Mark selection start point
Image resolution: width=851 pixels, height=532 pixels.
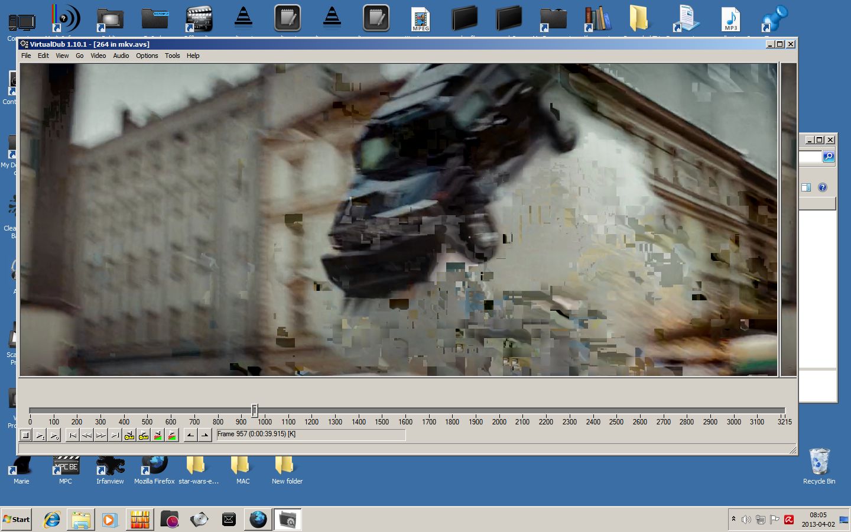190,436
